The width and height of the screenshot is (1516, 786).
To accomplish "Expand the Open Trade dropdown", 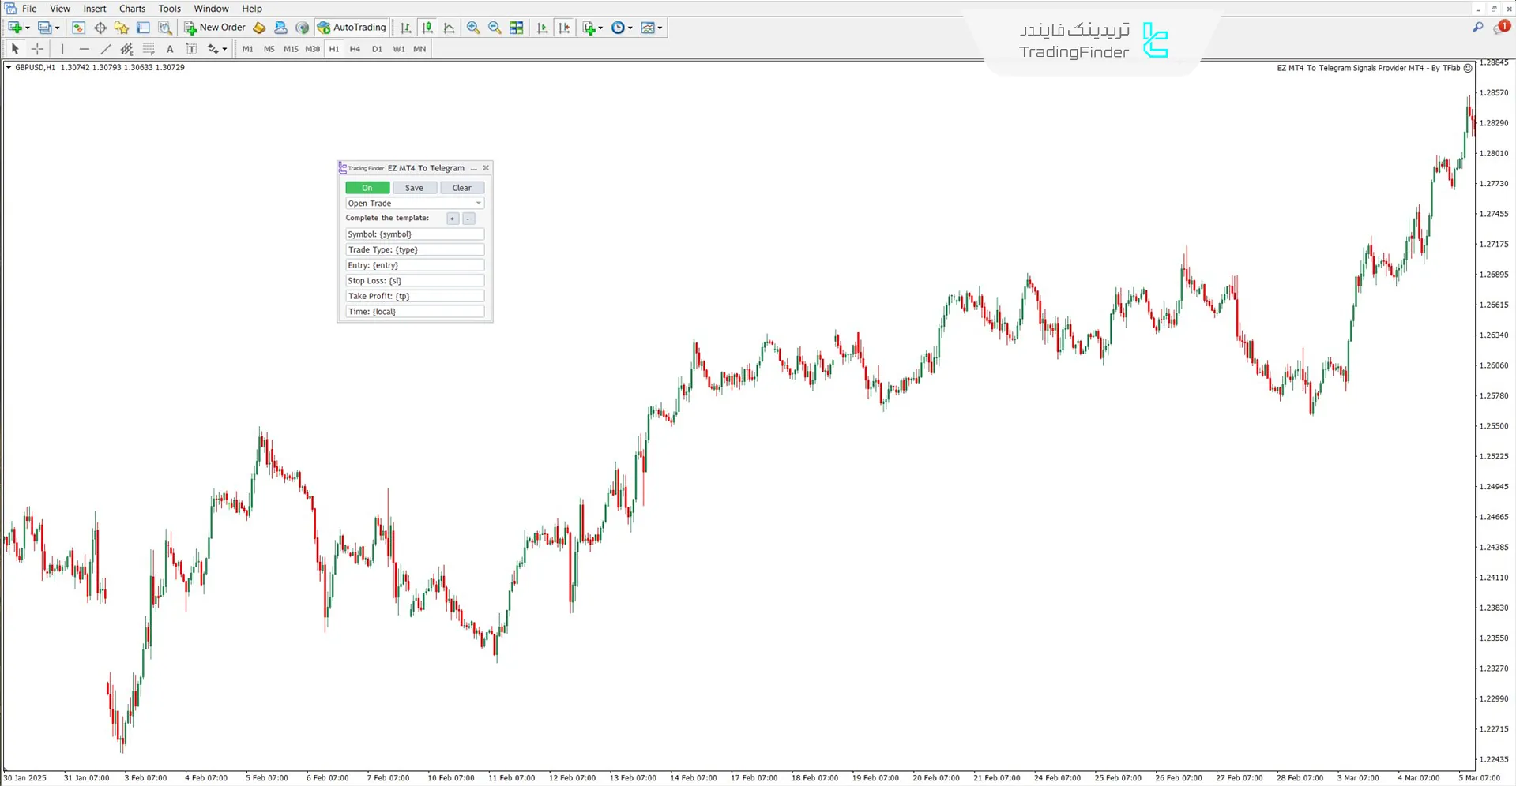I will pyautogui.click(x=478, y=204).
